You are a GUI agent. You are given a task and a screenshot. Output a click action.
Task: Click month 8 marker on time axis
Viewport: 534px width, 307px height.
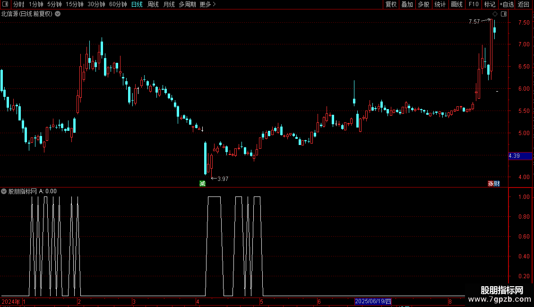(450, 301)
